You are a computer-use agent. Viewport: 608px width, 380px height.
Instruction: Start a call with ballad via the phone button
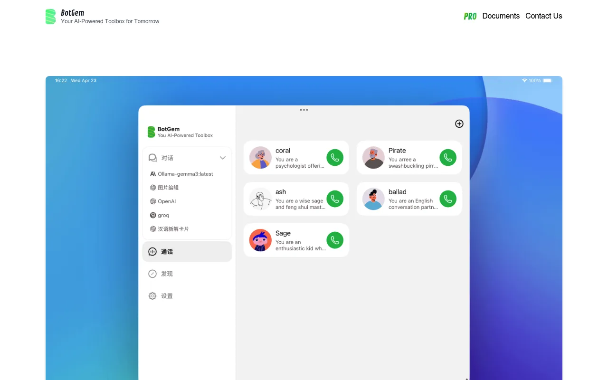(448, 199)
